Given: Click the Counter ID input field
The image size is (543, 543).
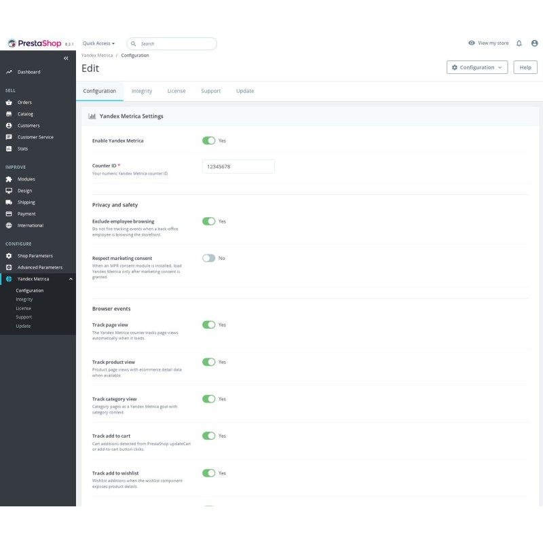Looking at the screenshot, I should click(x=238, y=166).
